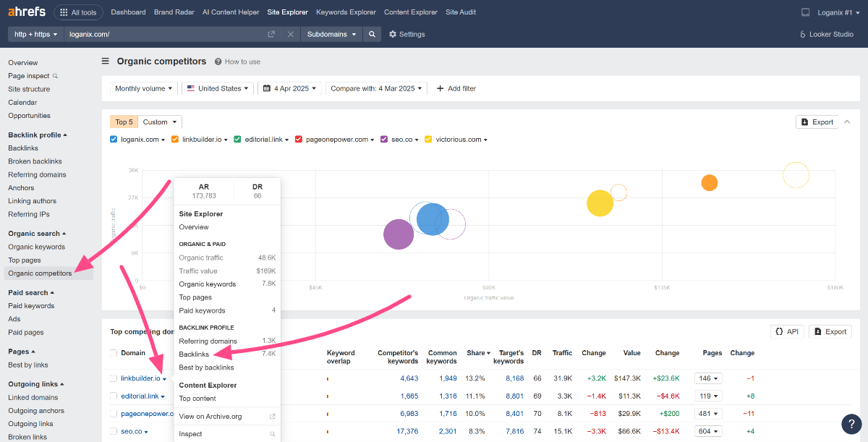The width and height of the screenshot is (868, 442).
Task: Toggle the hamburger menu beside Organic competitors
Action: (106, 61)
